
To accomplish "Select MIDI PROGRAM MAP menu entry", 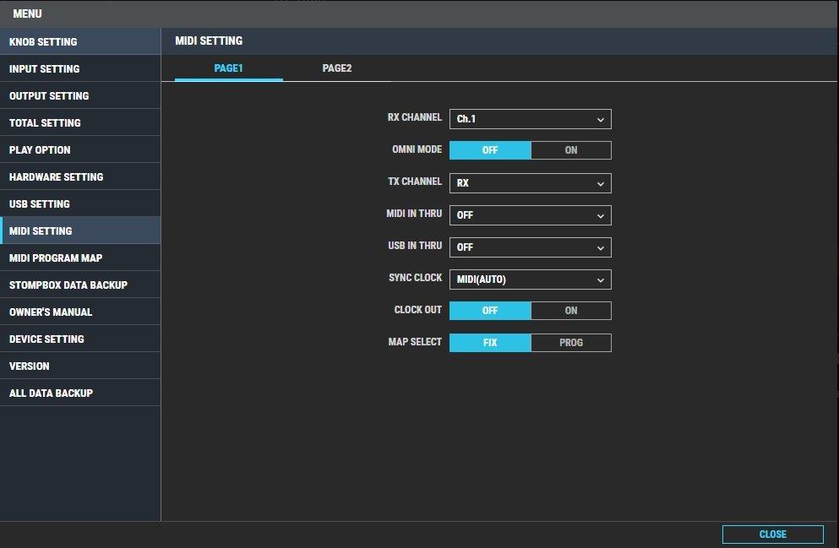I will point(80,258).
